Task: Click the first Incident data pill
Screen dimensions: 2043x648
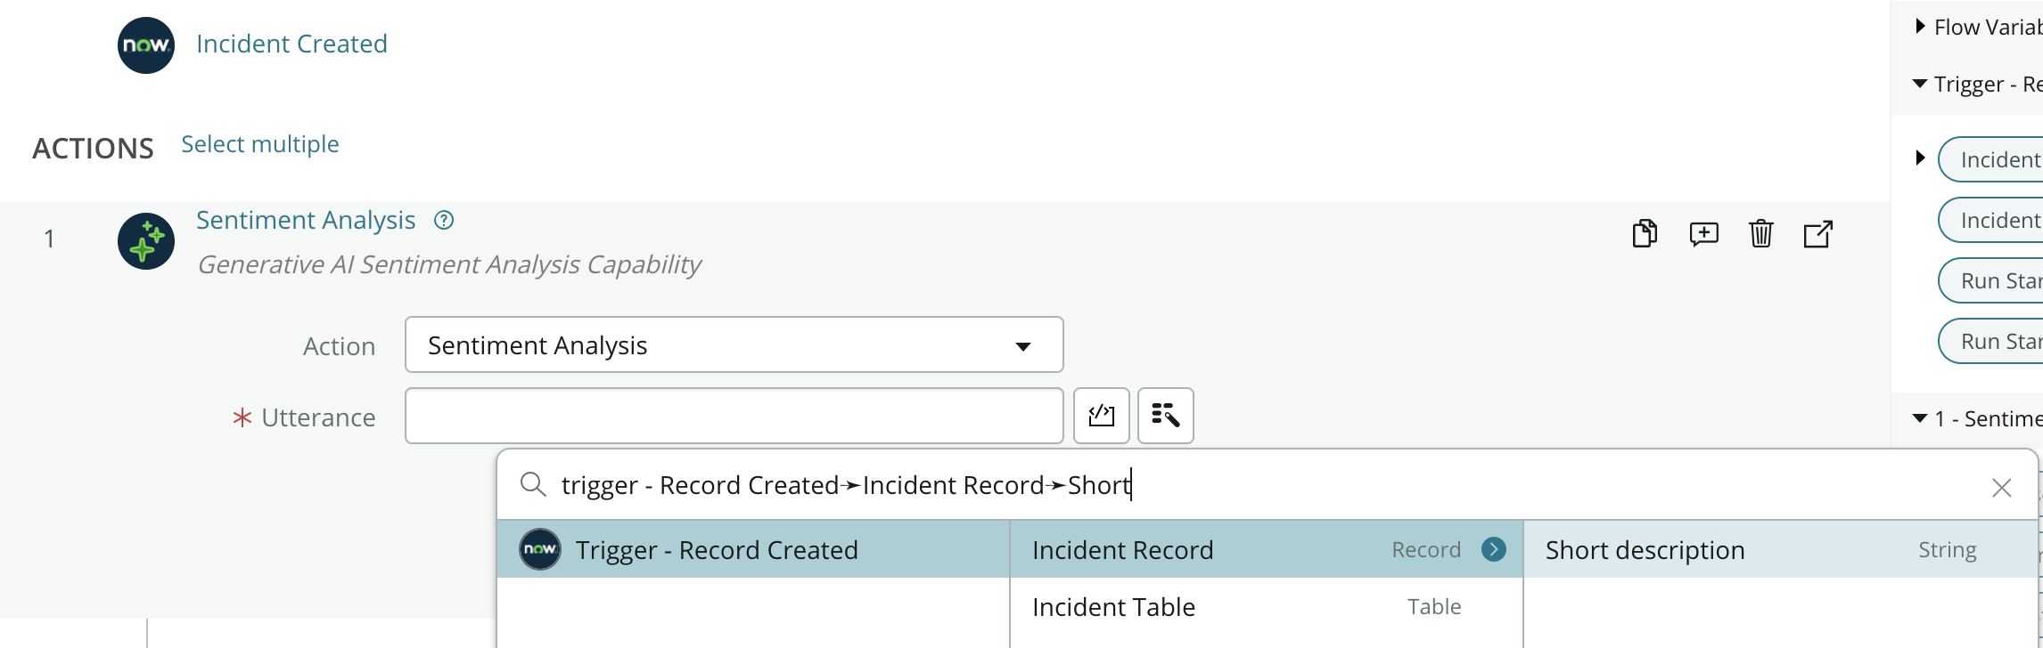Action: [x=1991, y=159]
